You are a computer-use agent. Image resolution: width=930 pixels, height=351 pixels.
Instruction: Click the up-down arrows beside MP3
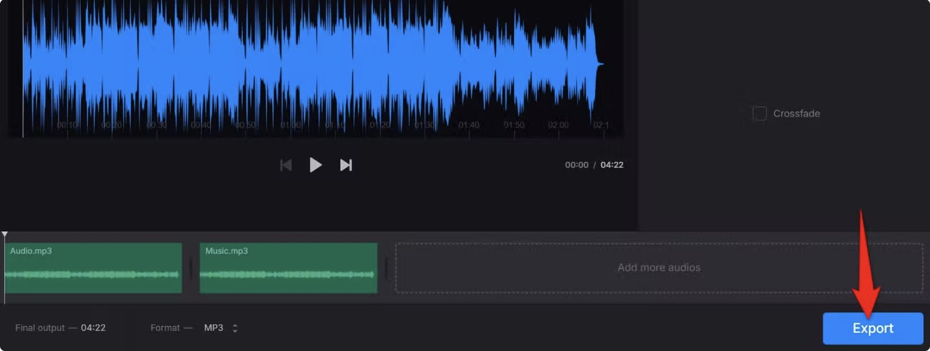tap(235, 328)
